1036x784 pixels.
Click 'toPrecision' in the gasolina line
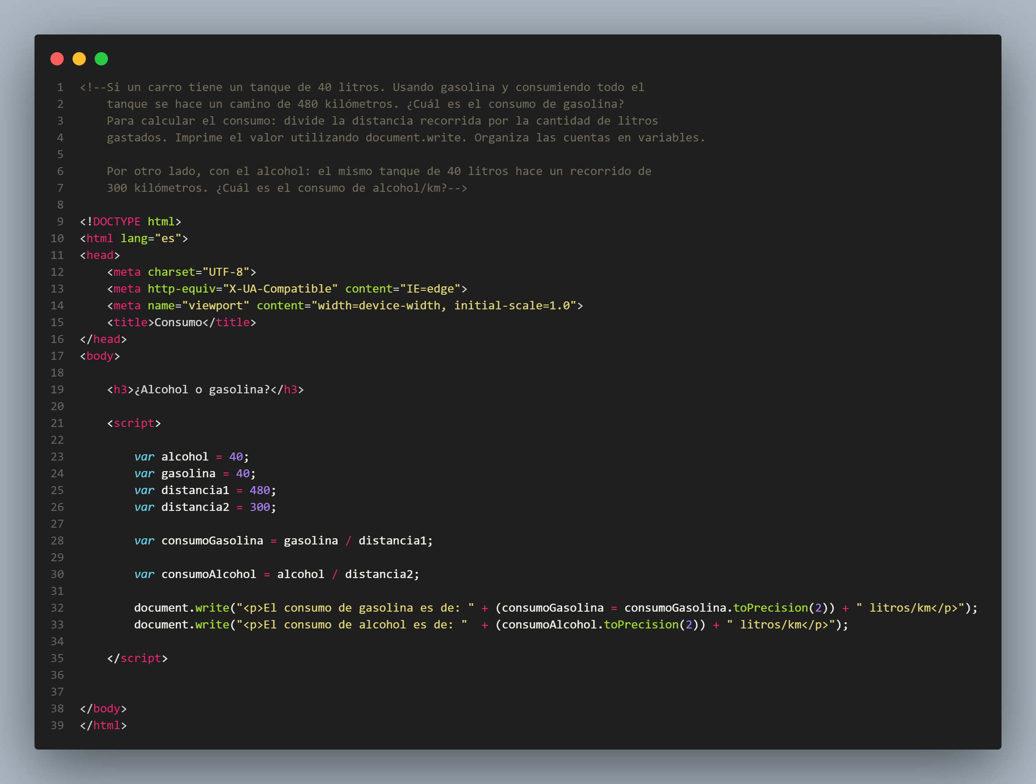771,608
